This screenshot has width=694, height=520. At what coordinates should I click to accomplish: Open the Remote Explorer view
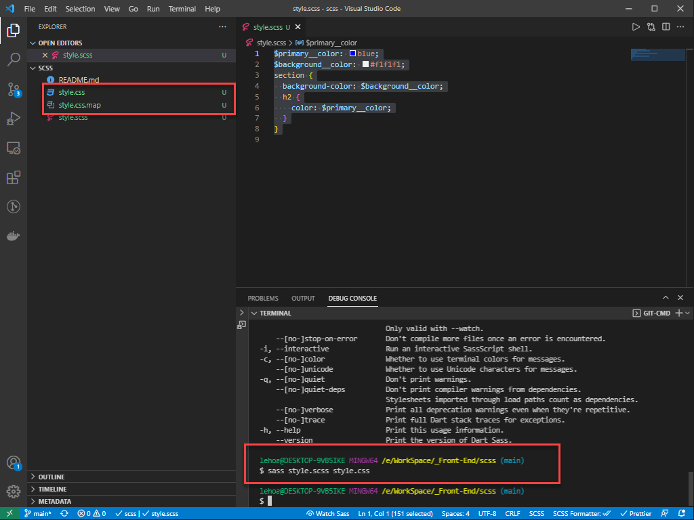[x=14, y=148]
